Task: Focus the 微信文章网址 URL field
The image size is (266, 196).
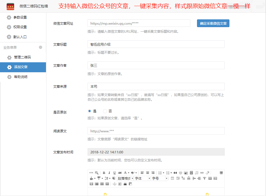Action: tap(139, 23)
